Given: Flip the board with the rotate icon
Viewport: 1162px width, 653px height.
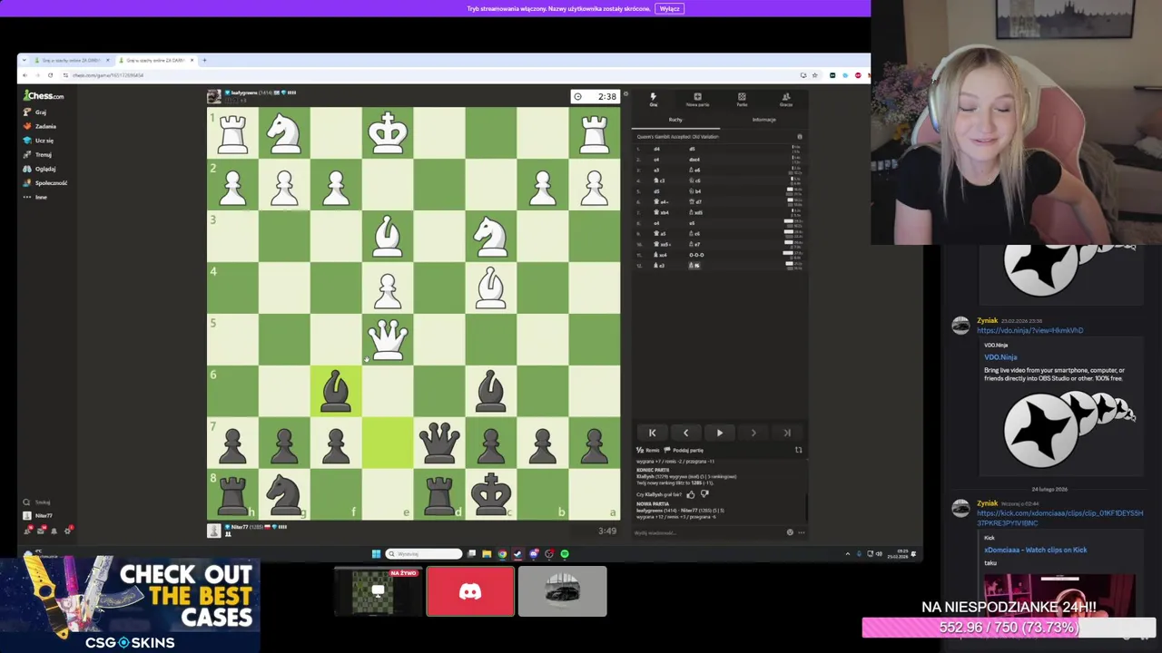Looking at the screenshot, I should (x=799, y=450).
